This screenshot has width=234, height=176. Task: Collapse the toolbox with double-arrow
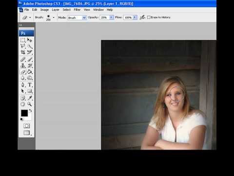(20, 25)
